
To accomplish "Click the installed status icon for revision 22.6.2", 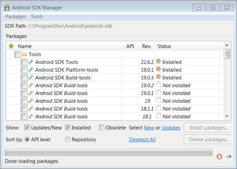I will (x=159, y=62).
